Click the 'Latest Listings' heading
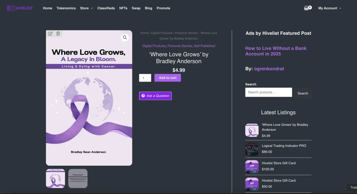The height and width of the screenshot is (194, 357). tap(278, 113)
